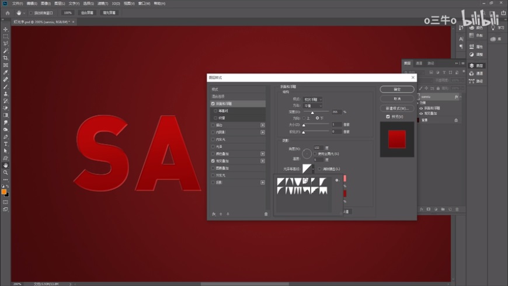Viewport: 508px width, 286px height.
Task: Select the Crop tool in the toolbox
Action: point(6,58)
